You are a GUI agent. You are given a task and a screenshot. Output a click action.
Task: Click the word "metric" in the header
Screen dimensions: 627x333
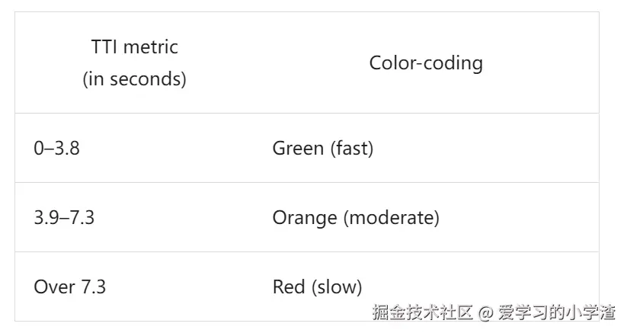150,47
